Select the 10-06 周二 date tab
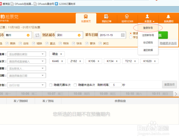Viewport: 179px width, 140px height. (29, 94)
